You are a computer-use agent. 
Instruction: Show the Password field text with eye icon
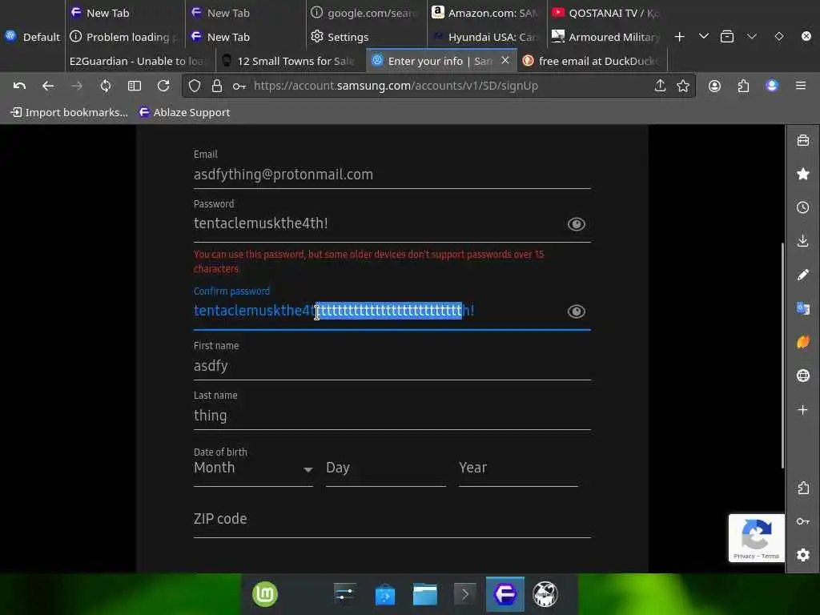(577, 224)
